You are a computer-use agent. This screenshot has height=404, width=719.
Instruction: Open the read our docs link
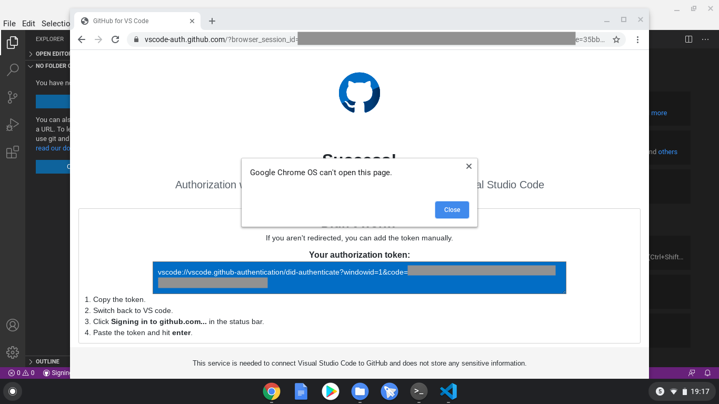pos(49,148)
